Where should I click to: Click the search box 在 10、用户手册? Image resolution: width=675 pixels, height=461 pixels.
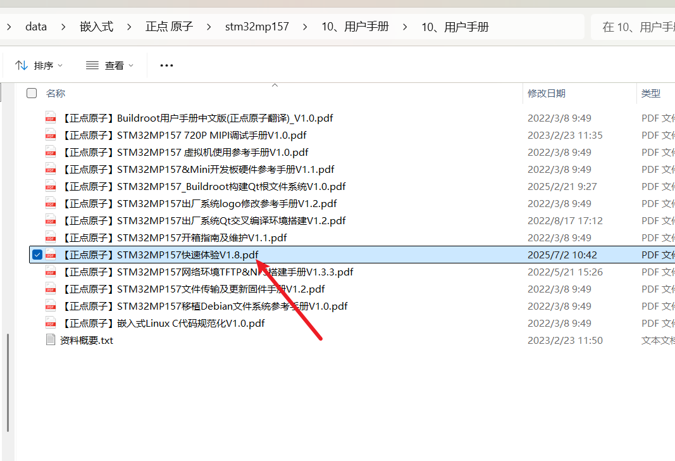tap(633, 27)
